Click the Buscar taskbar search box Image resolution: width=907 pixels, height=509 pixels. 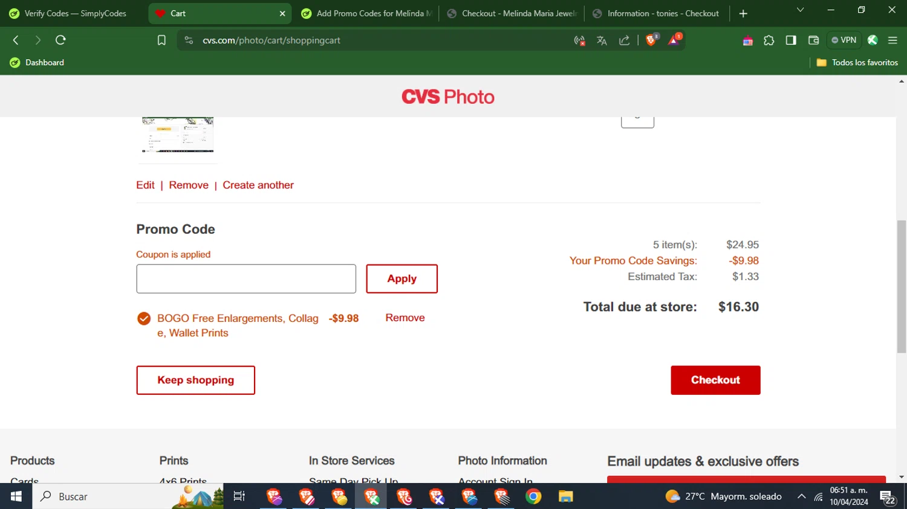[128, 496]
